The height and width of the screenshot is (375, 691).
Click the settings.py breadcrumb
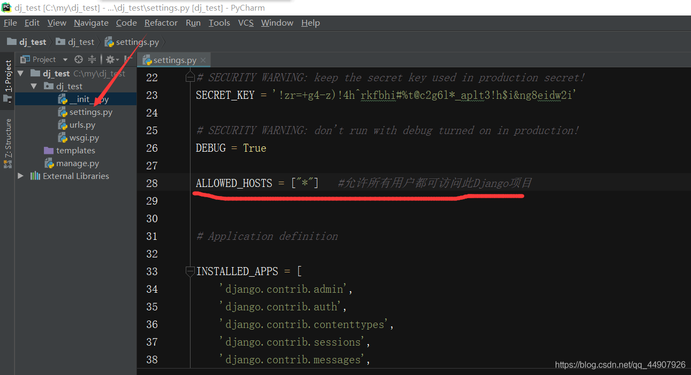coord(132,42)
